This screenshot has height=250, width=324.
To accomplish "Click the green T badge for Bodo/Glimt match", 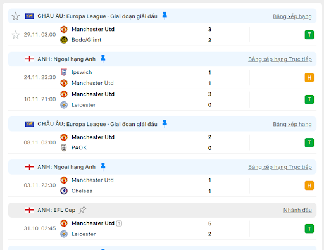I will (309, 35).
